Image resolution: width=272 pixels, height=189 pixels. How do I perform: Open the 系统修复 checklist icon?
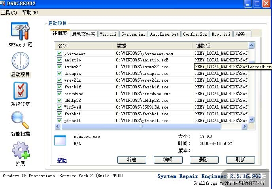pos(21,91)
